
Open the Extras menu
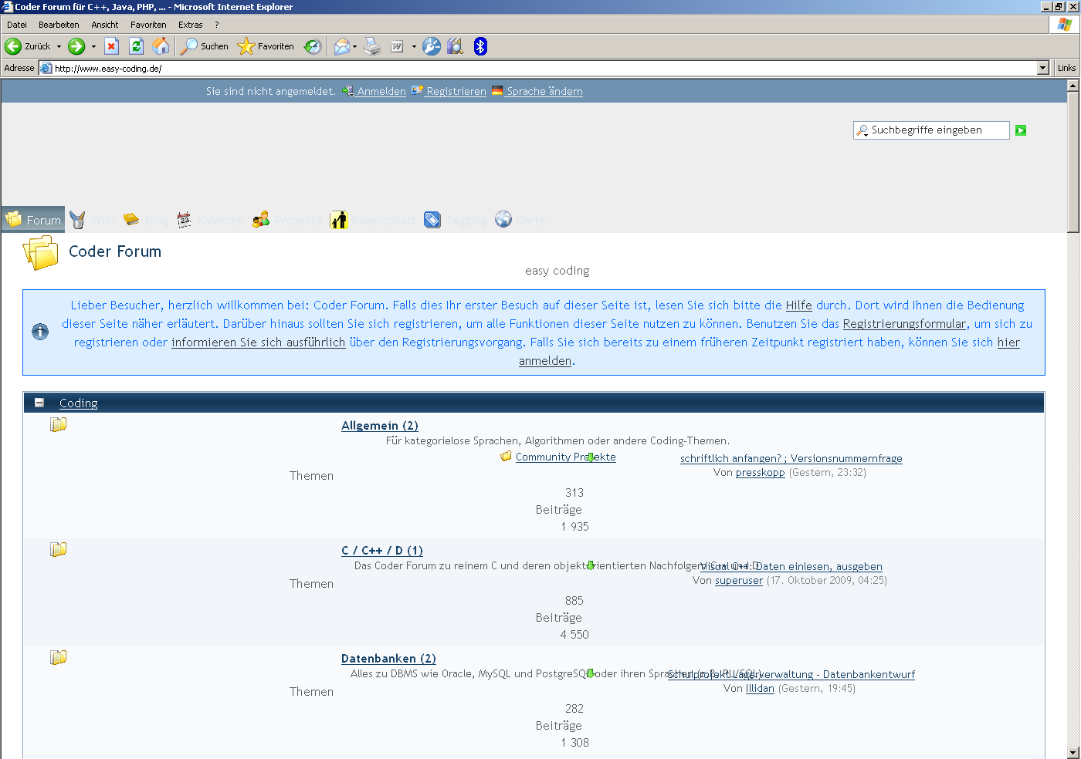coord(190,25)
